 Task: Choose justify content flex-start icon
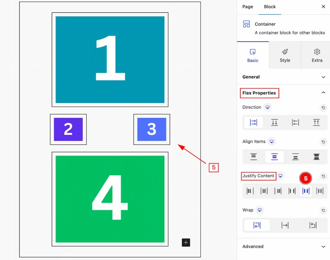(x=250, y=191)
